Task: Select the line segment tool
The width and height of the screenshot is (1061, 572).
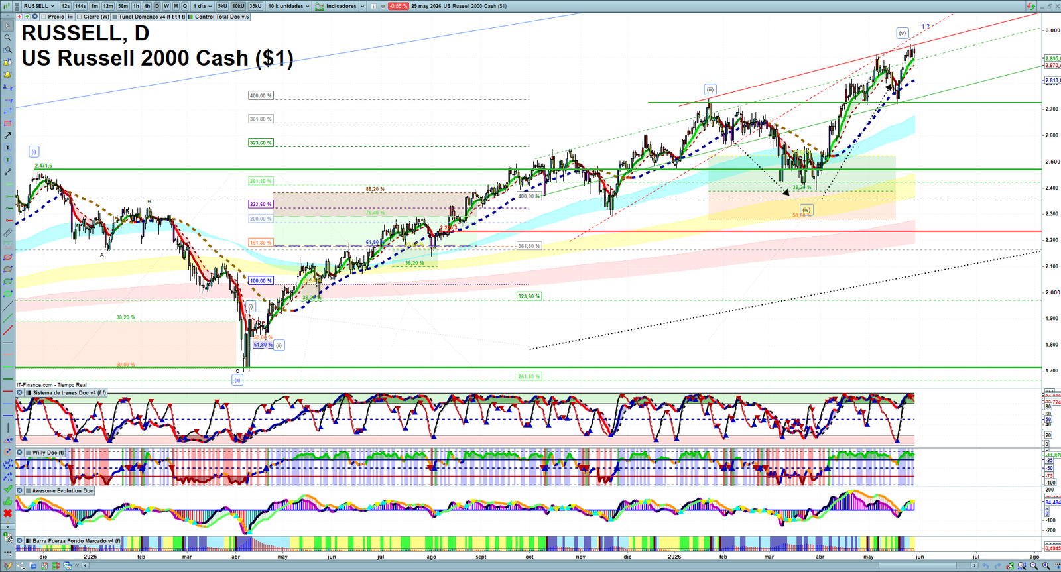Action: pyautogui.click(x=8, y=172)
